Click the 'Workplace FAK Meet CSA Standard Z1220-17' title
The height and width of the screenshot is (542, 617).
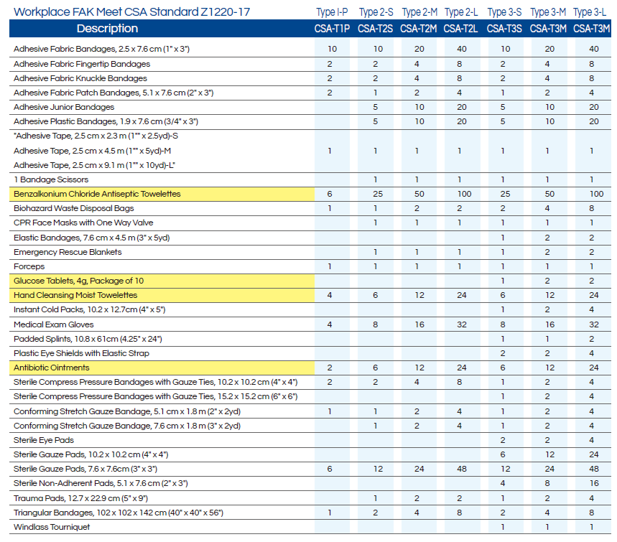coord(132,11)
